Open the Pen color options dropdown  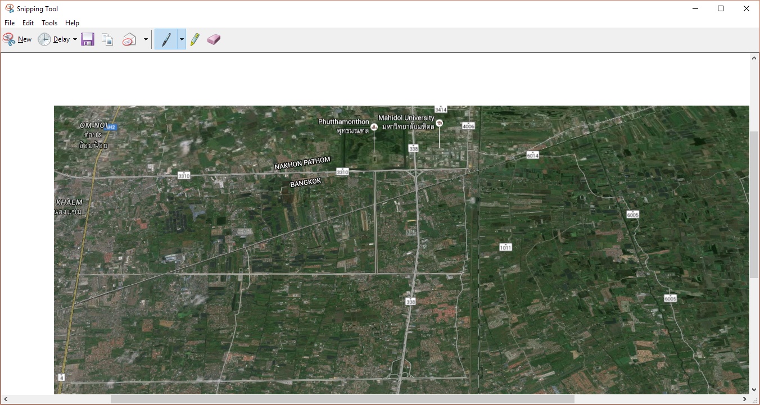pyautogui.click(x=182, y=39)
